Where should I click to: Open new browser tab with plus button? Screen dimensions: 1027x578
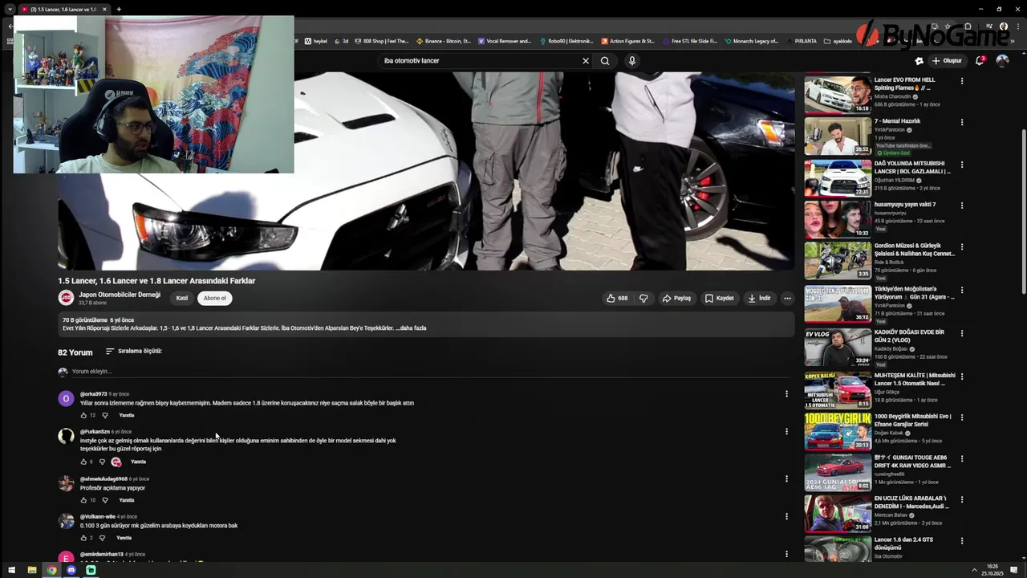tap(119, 10)
